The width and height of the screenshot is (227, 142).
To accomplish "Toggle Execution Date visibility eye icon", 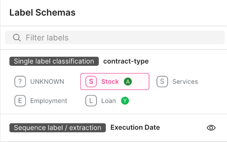I will [211, 128].
